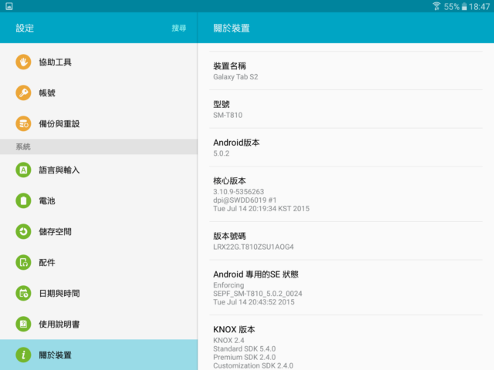This screenshot has width=494, height=370.
Task: Tap the Premium SDK 2.4.0 line
Action: tap(244, 357)
